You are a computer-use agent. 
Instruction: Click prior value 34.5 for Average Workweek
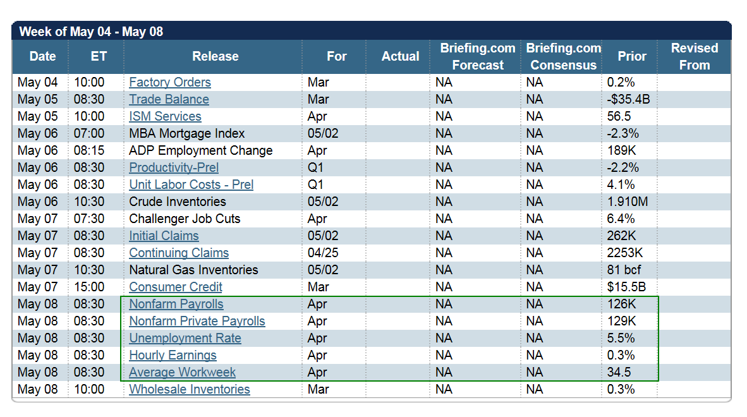(619, 372)
